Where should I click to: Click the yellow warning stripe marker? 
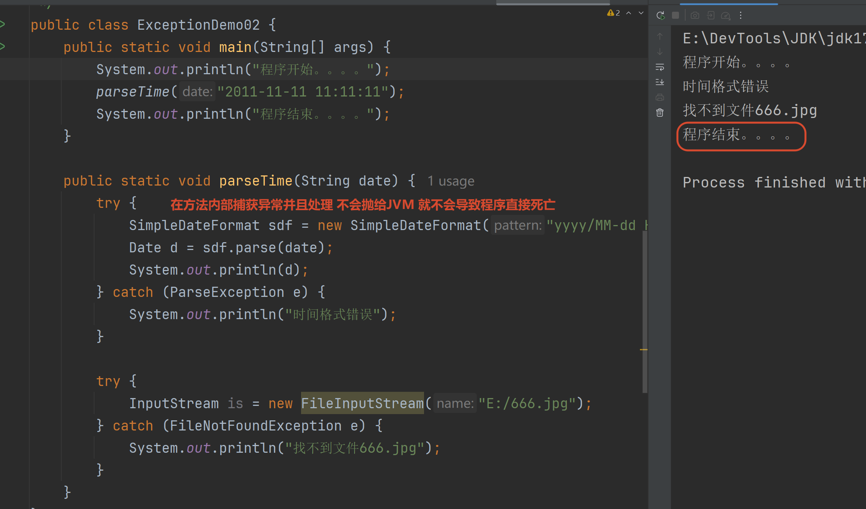tap(644, 350)
